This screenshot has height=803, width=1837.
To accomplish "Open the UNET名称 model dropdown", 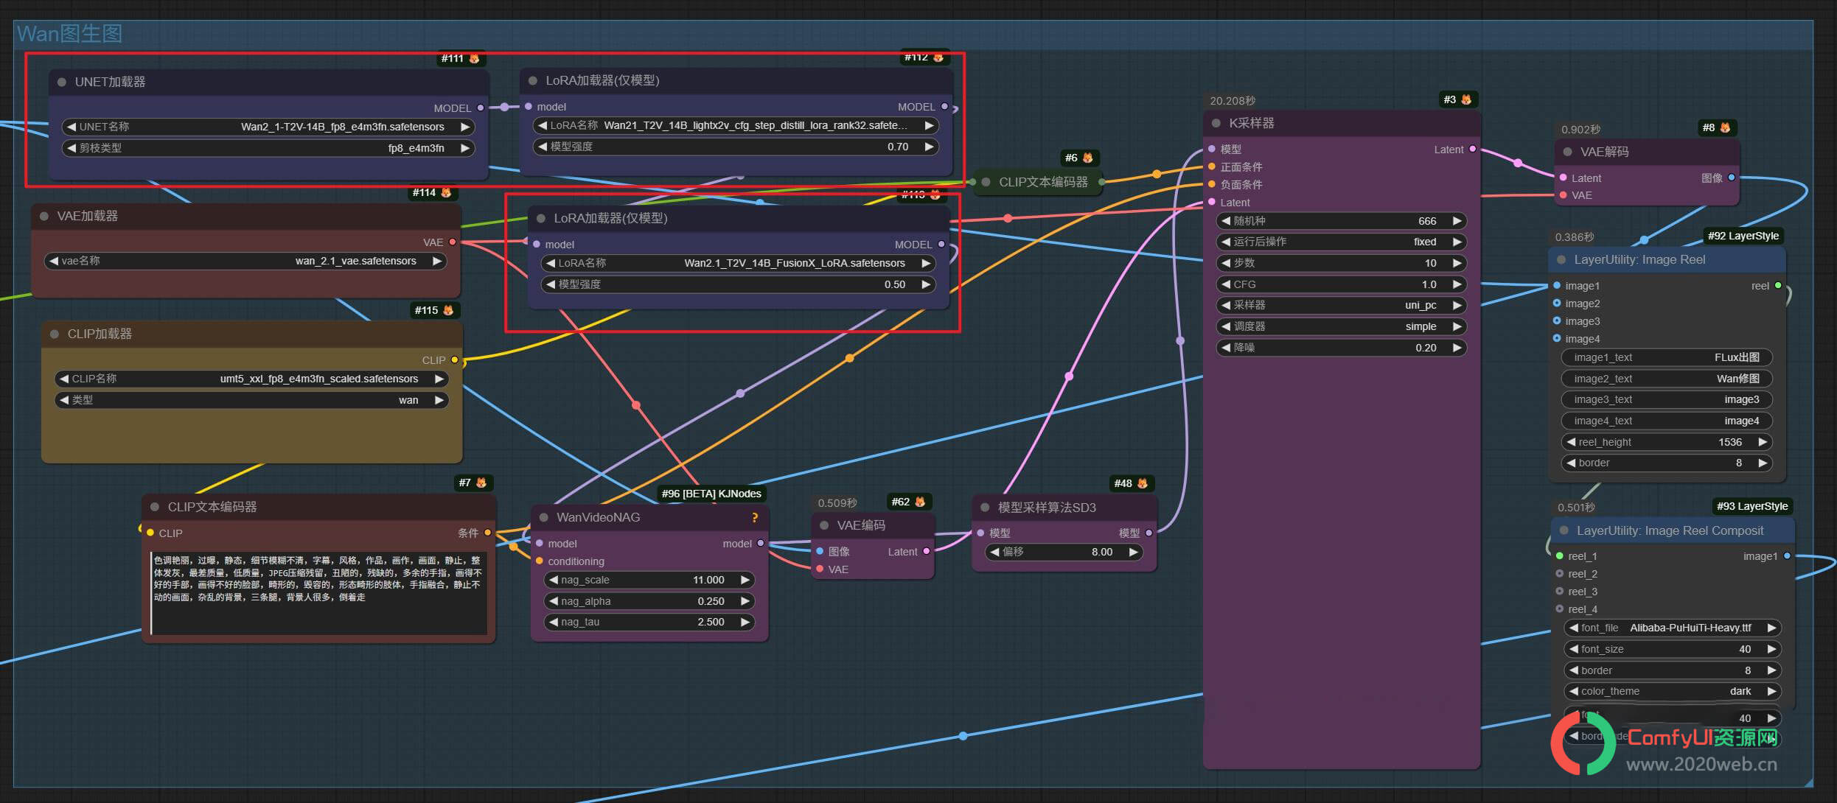I will point(268,127).
